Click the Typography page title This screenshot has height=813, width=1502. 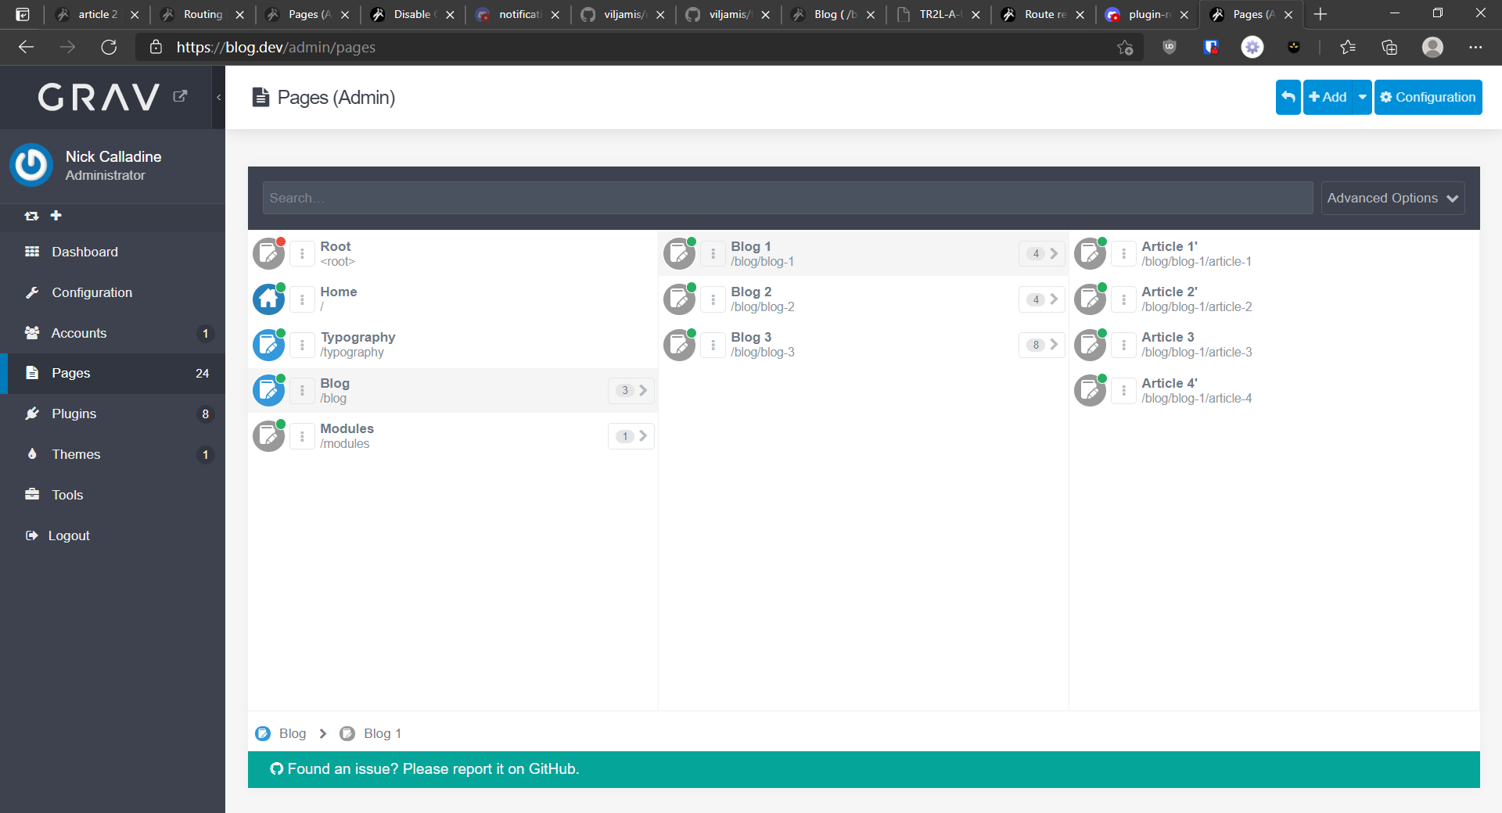358,337
